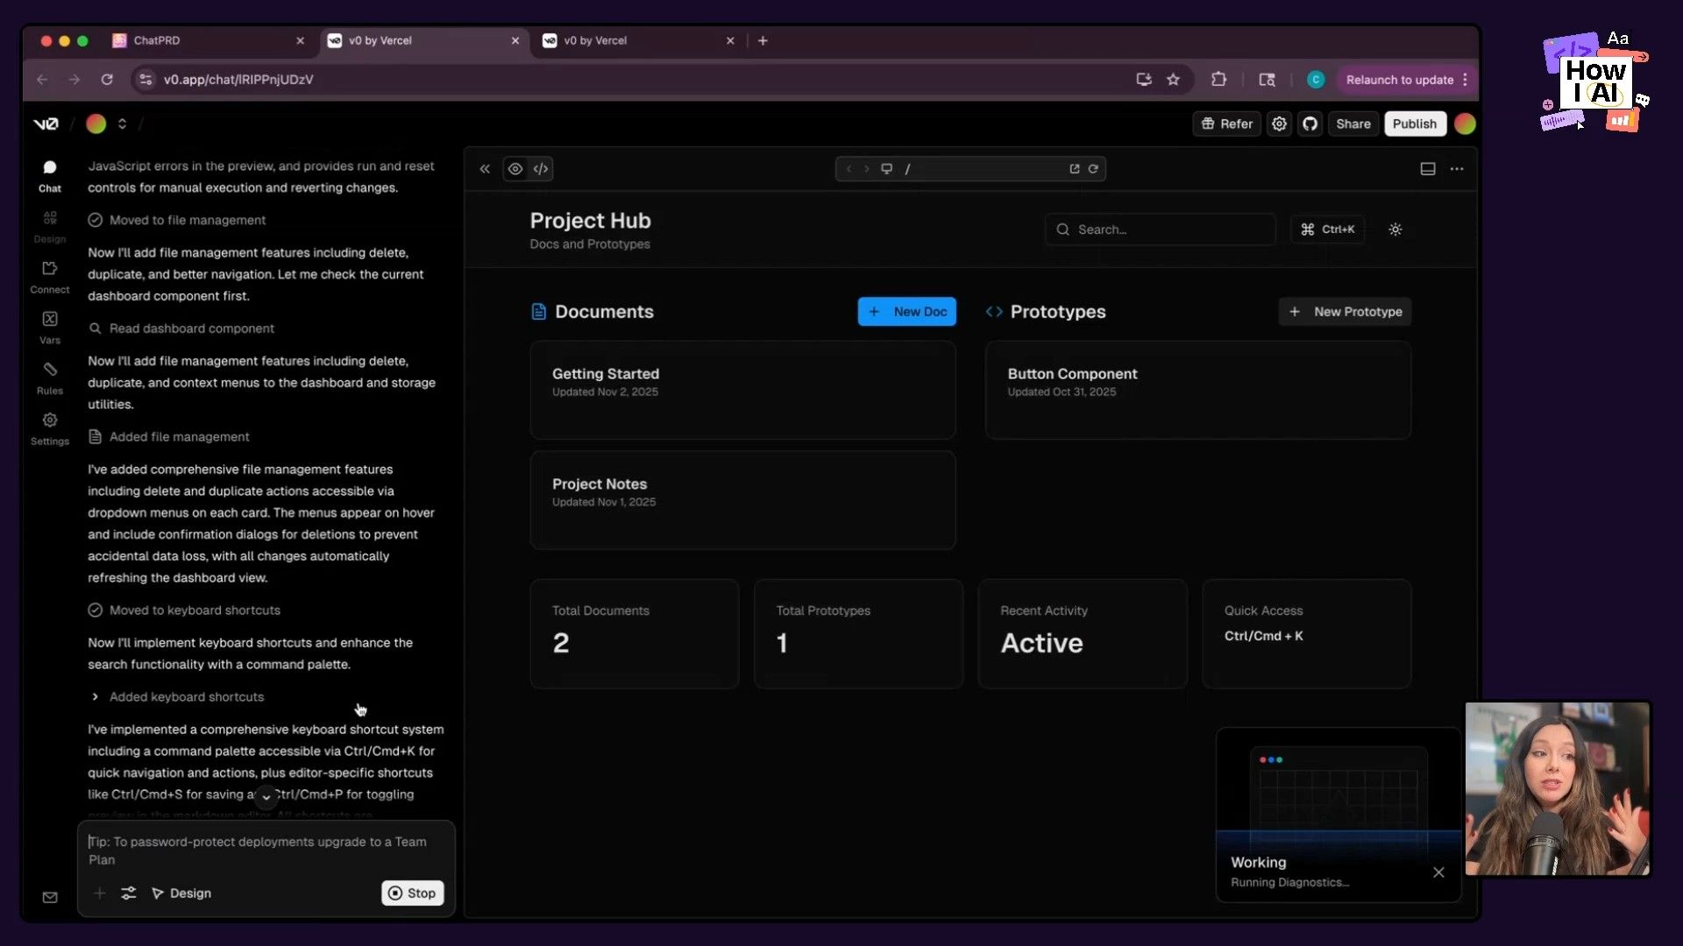The width and height of the screenshot is (1683, 946).
Task: Click the site info icon in the address bar
Action: click(146, 80)
